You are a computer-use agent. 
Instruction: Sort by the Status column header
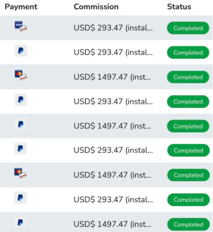pos(179,7)
